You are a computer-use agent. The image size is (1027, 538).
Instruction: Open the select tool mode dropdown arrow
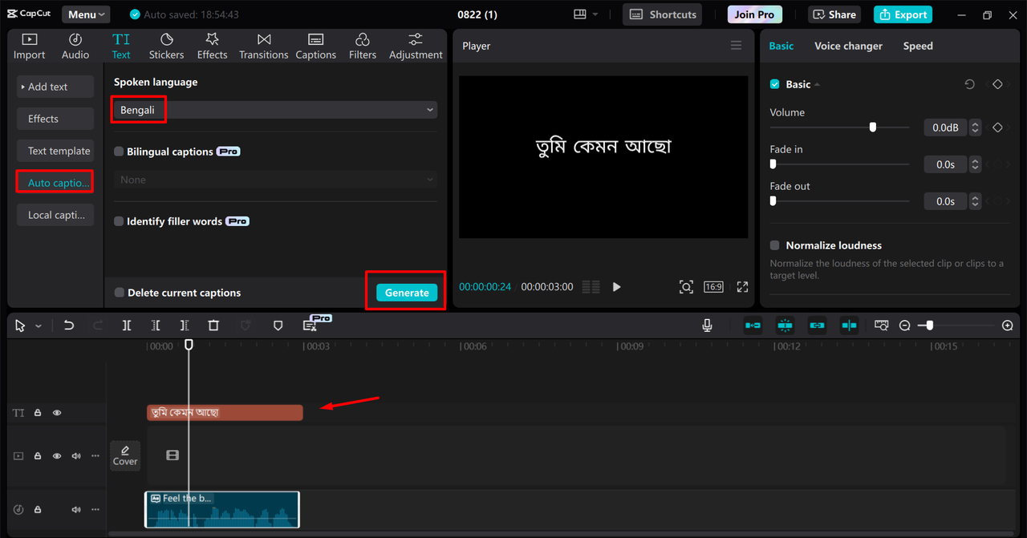coord(38,326)
